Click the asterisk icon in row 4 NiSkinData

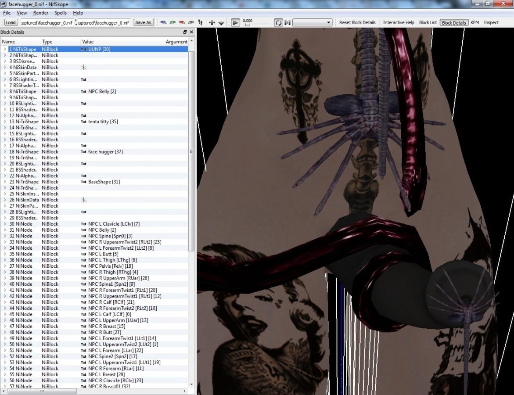click(83, 67)
